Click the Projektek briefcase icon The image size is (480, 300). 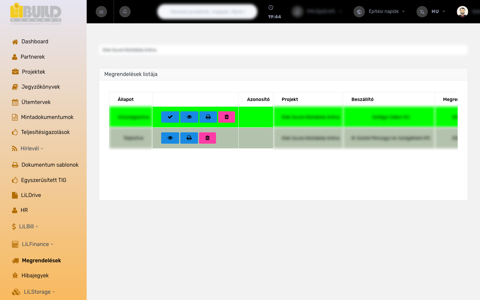coord(15,72)
